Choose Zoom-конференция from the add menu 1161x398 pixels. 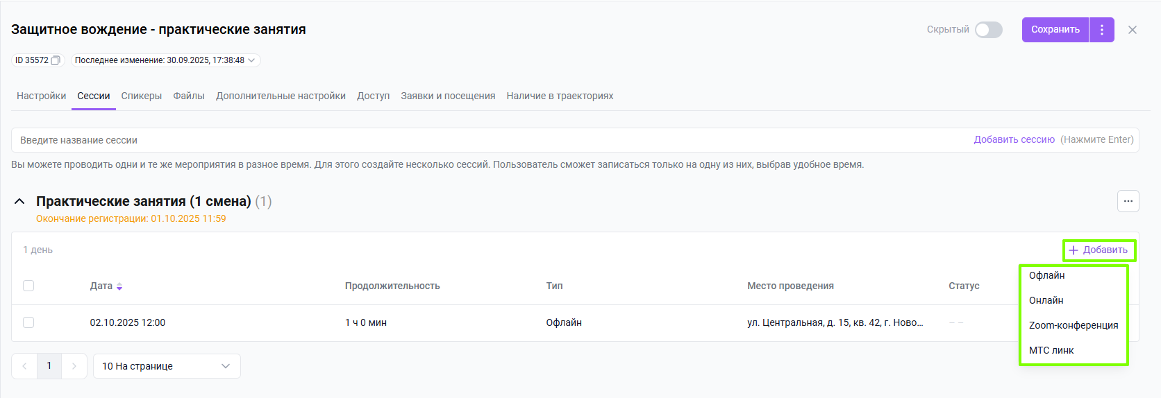[x=1073, y=325]
